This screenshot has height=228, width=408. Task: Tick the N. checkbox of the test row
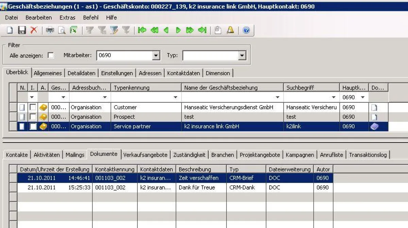(x=22, y=117)
